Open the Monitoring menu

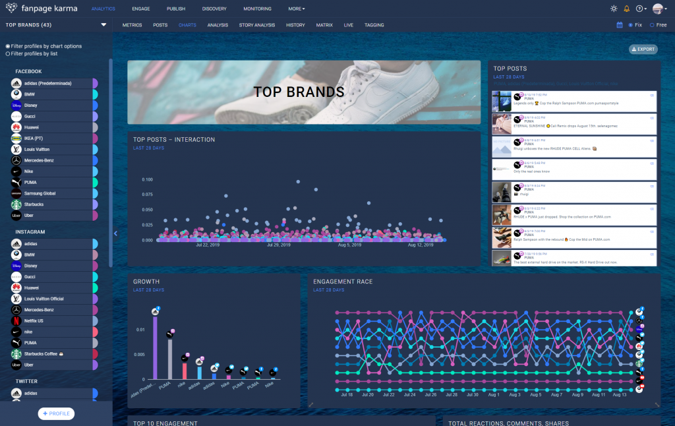point(257,9)
